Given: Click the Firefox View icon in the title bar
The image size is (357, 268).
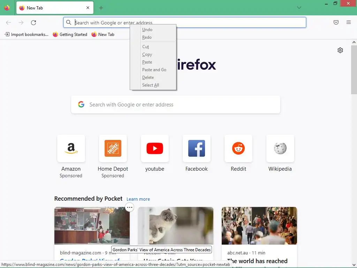Looking at the screenshot, I should coord(7,8).
